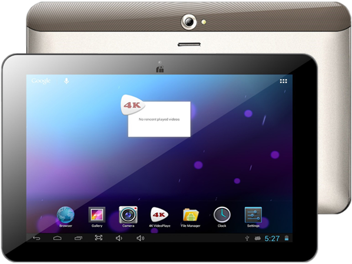Open the Clock app
Viewport: 352px width, 264px height.
pos(222,216)
